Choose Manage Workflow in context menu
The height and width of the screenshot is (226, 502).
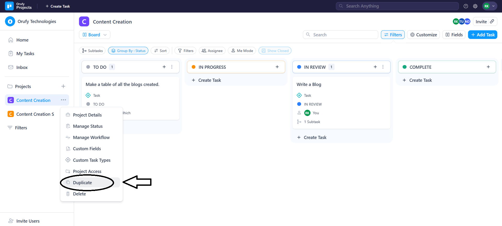91,137
